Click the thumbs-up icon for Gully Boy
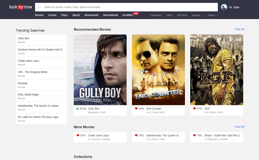Viewport: 259px width, 160px height. (77, 109)
